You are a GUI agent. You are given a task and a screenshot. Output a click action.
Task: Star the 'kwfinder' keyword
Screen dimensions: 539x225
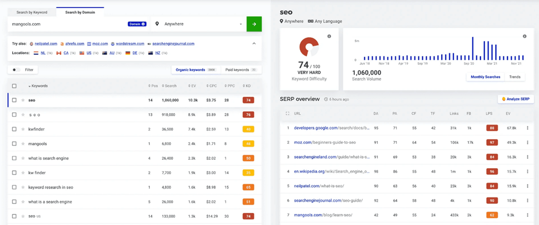(23, 129)
